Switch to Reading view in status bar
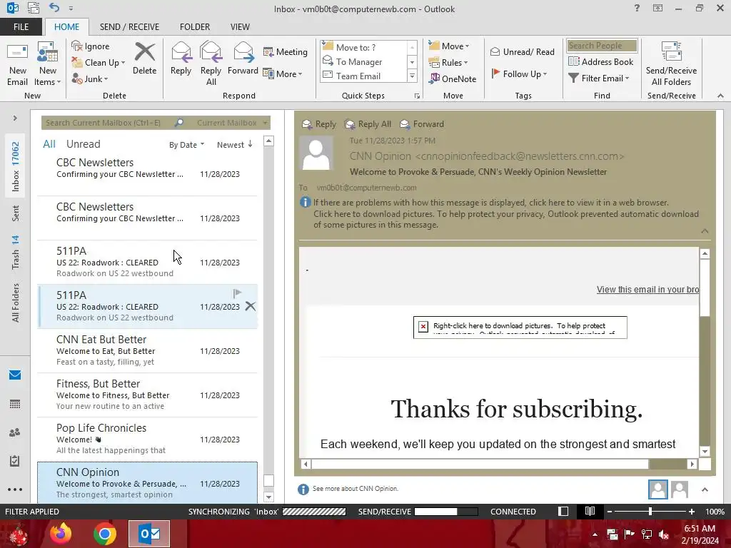 pyautogui.click(x=590, y=511)
